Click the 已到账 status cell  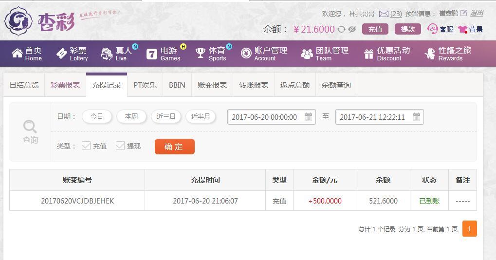(429, 201)
